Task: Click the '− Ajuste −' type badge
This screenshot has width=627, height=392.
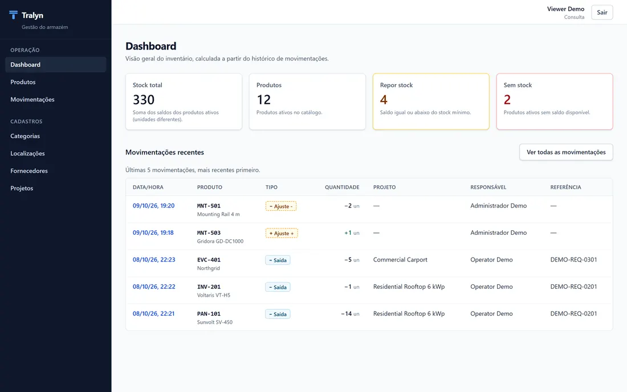Action: [x=280, y=206]
